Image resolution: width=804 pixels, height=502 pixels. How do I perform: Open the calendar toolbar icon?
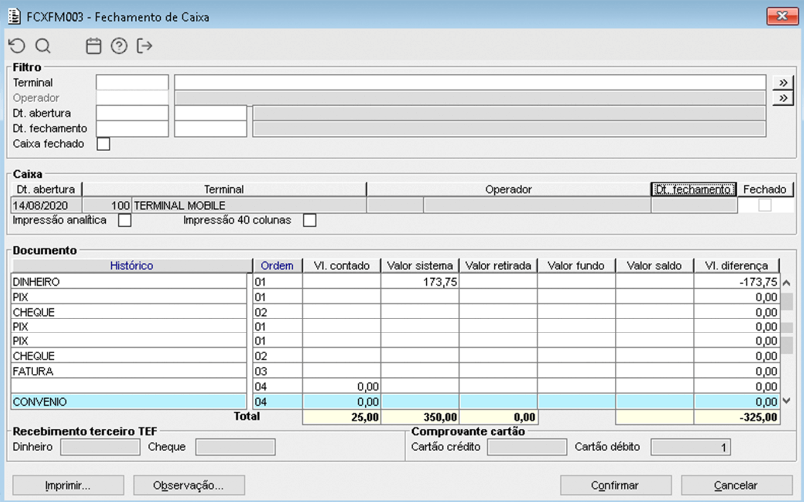click(x=93, y=46)
